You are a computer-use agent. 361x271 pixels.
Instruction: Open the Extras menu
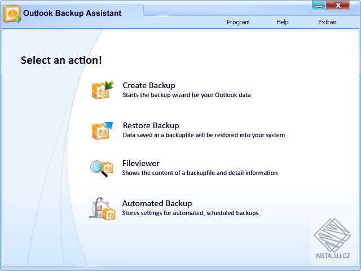click(x=327, y=22)
